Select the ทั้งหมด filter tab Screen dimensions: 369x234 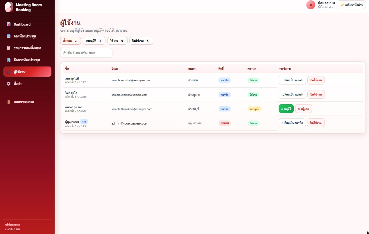point(71,41)
